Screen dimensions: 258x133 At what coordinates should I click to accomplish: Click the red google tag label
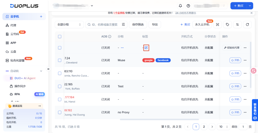tap(148, 60)
